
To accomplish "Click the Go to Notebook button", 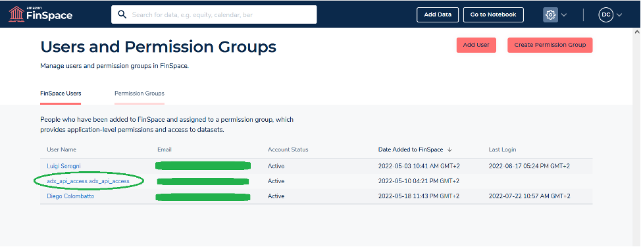I will (493, 14).
